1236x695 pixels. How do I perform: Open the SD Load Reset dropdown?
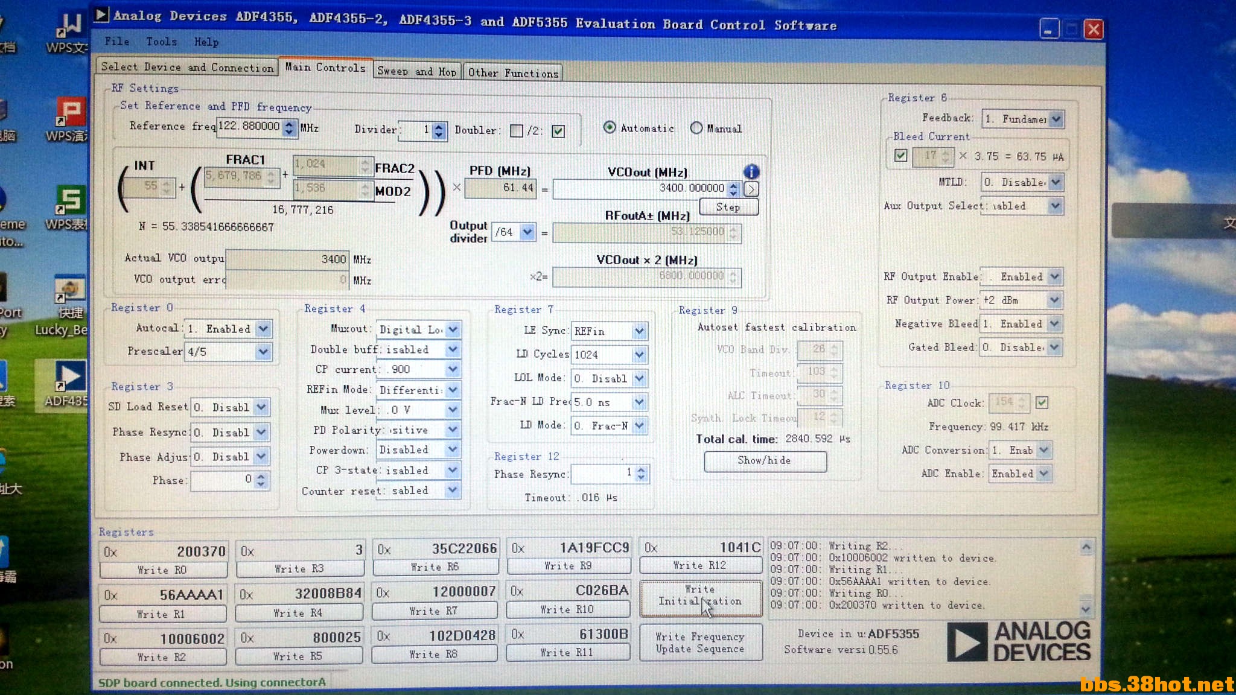coord(261,407)
